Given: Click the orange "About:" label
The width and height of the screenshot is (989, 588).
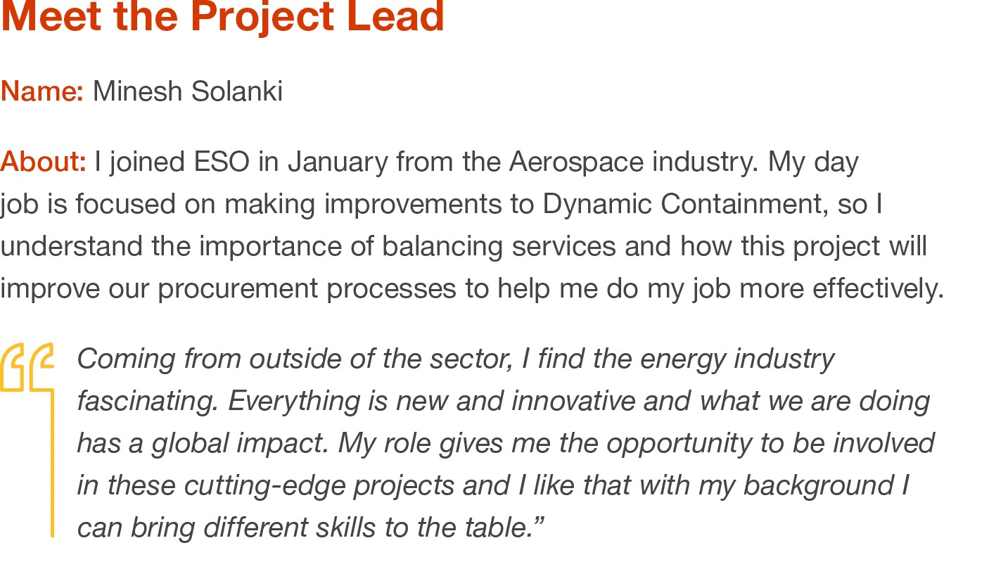Looking at the screenshot, I should (x=43, y=162).
